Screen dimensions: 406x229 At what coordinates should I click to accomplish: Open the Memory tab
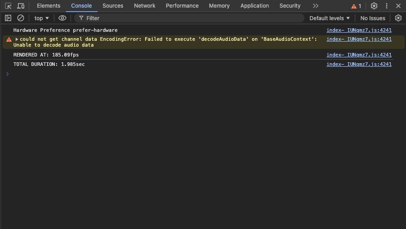pyautogui.click(x=219, y=6)
